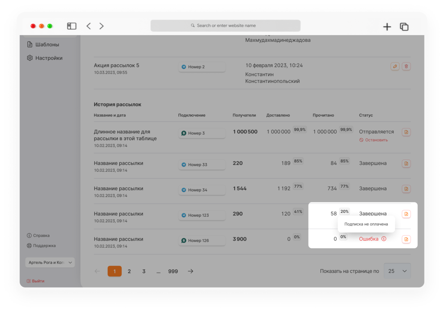The image size is (444, 312).
Task: Click edit pencil icon for Акция рассылок 5
Action: click(x=395, y=66)
